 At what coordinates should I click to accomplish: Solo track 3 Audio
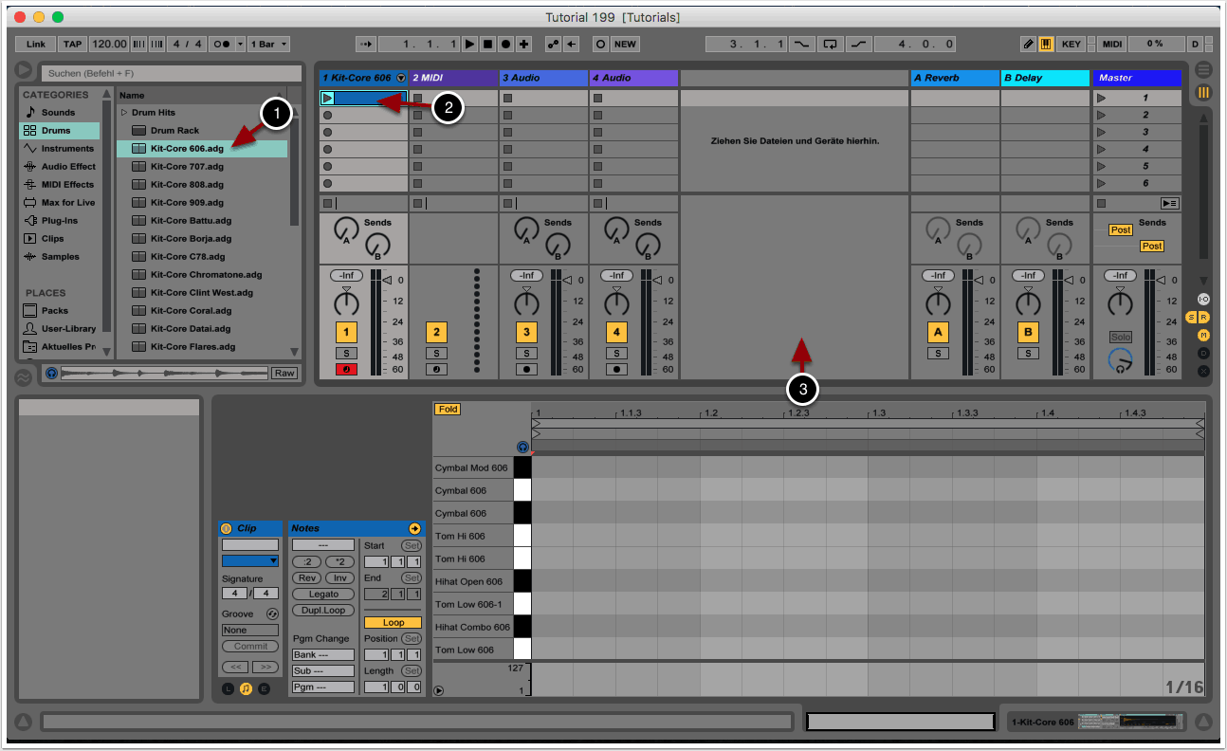tap(526, 353)
